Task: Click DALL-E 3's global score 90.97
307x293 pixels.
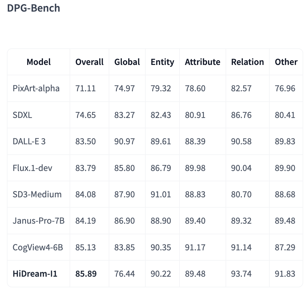Action: 125,141
